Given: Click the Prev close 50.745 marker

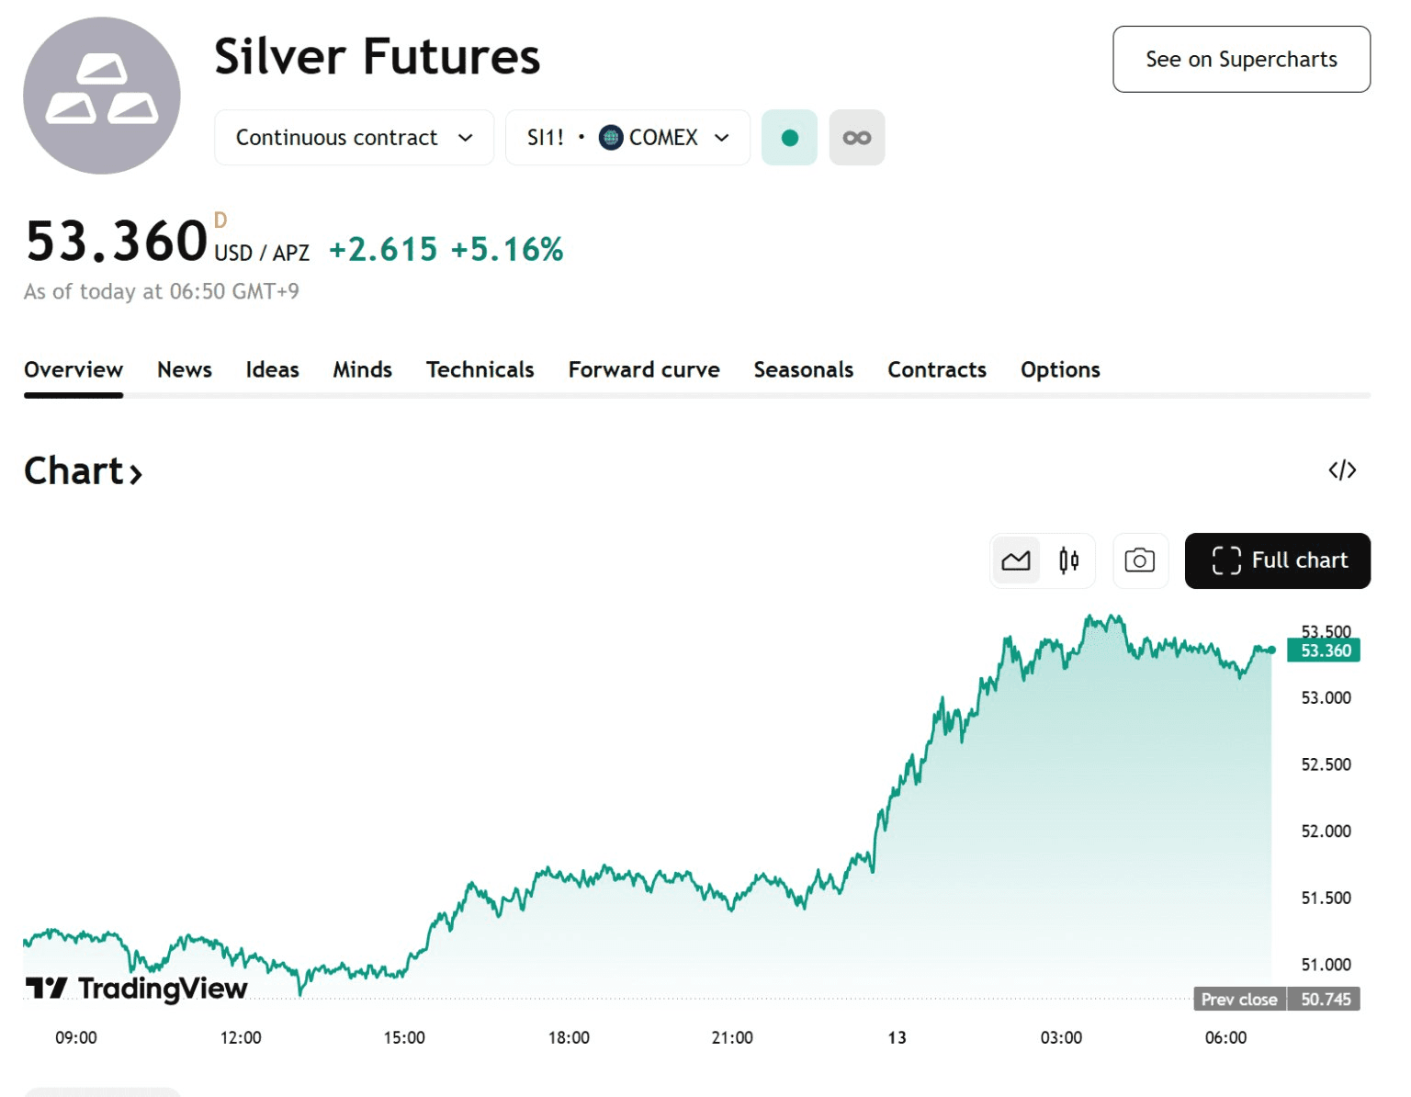Looking at the screenshot, I should coord(1276,999).
